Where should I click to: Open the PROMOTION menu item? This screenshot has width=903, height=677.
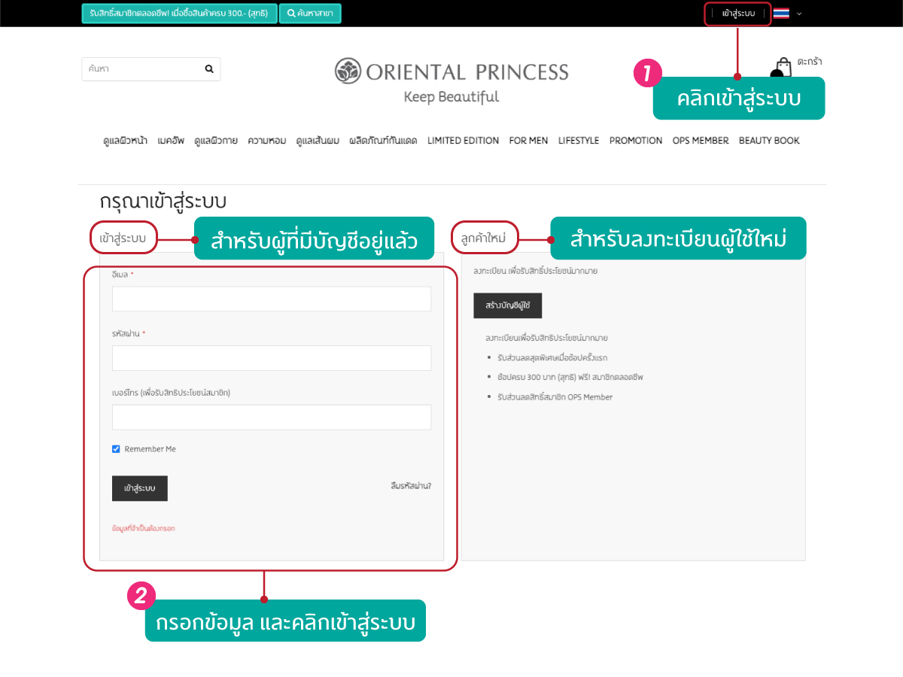pyautogui.click(x=636, y=141)
